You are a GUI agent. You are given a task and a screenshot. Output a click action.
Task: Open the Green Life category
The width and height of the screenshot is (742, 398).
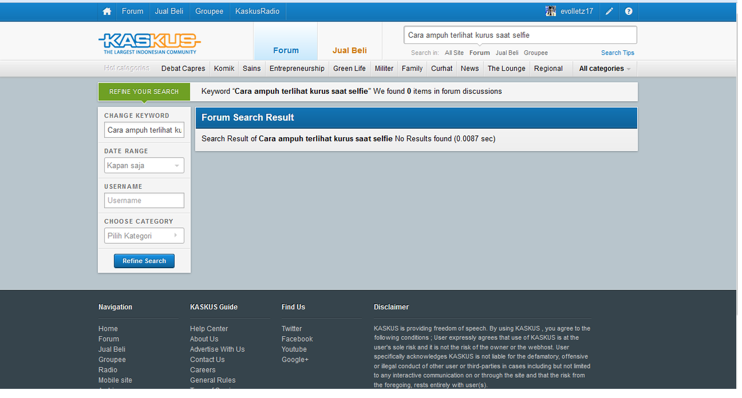click(x=350, y=68)
